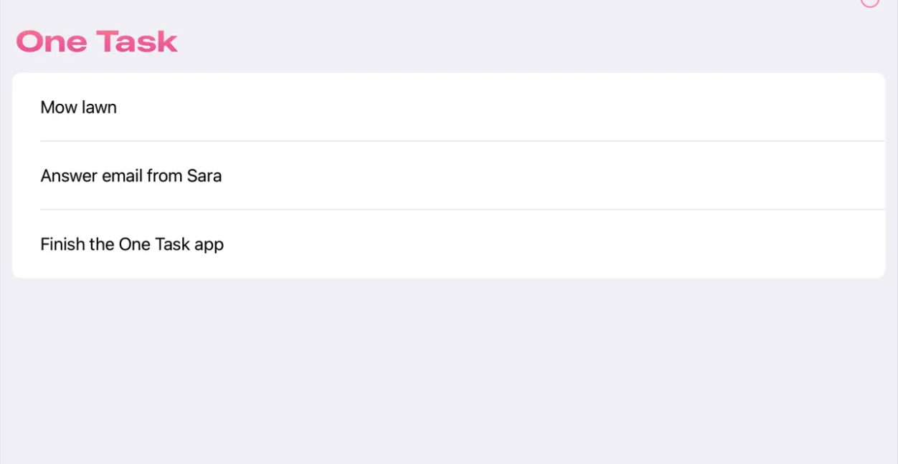Image resolution: width=898 pixels, height=464 pixels.
Task: Click blank right side of "Mow lawn" row
Action: (574, 107)
